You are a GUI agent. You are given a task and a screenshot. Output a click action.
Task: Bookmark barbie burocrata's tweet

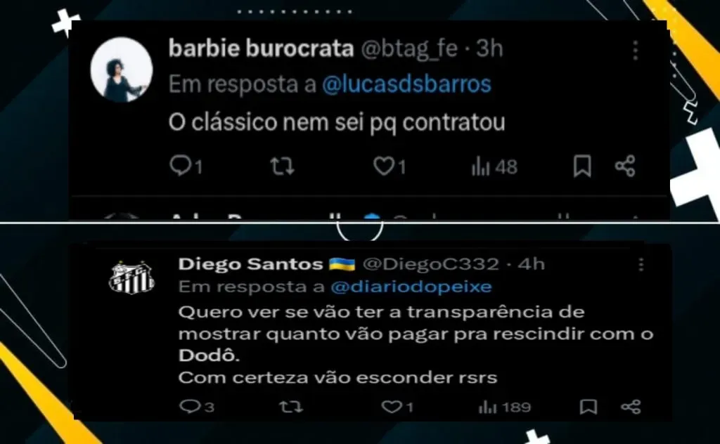point(582,166)
